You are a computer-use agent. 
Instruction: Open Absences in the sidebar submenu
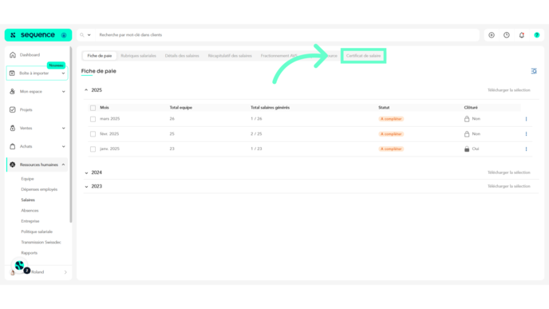pyautogui.click(x=30, y=211)
